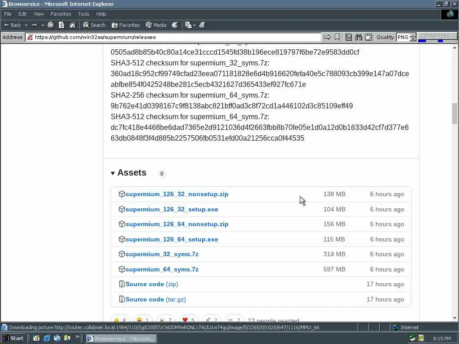This screenshot has width=459, height=344.
Task: Click zip file icon beside Source code (zip)
Action: [x=122, y=284]
